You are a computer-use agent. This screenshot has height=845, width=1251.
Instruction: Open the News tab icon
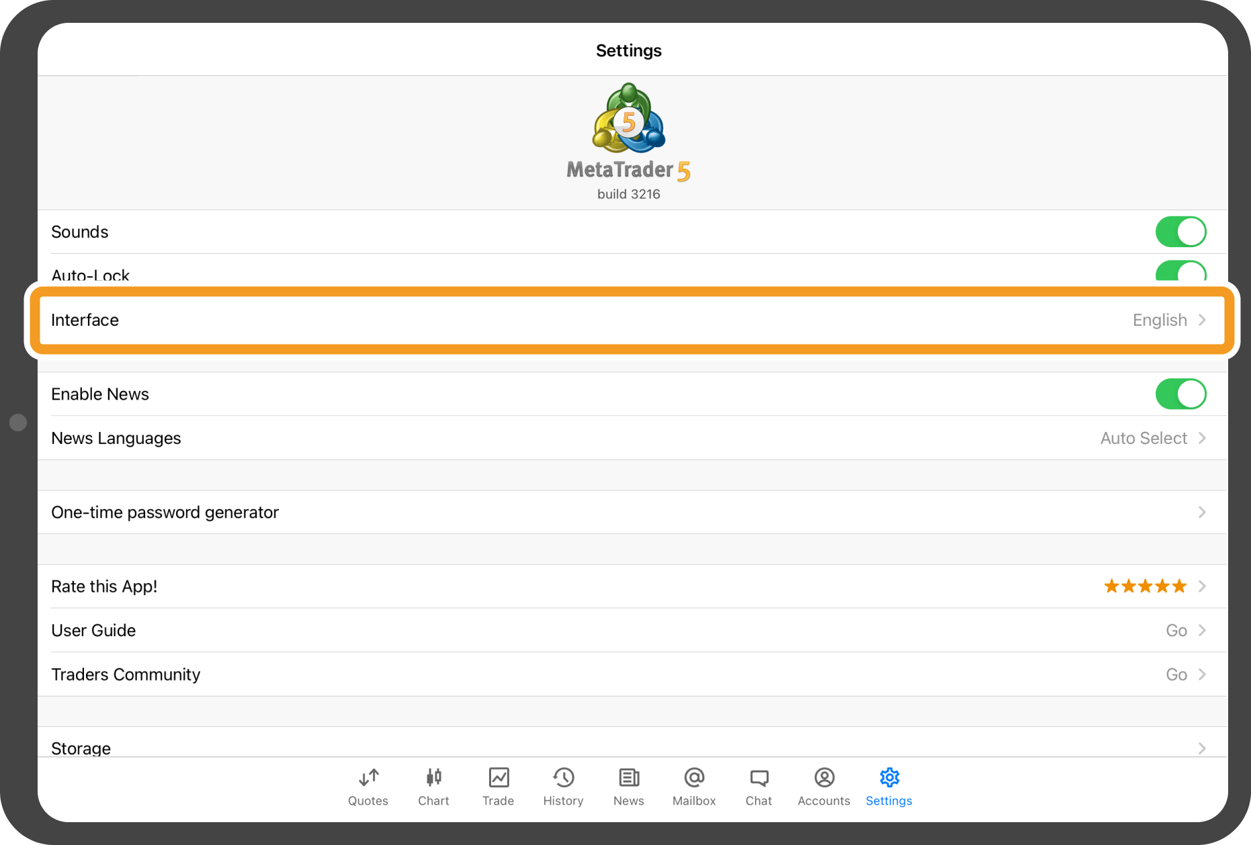click(629, 778)
